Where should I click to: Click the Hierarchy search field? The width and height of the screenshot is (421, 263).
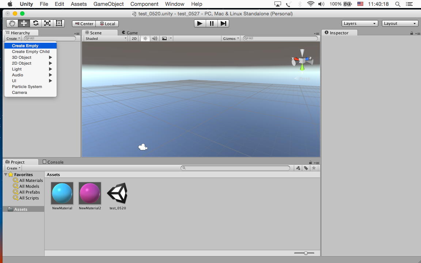(50, 38)
